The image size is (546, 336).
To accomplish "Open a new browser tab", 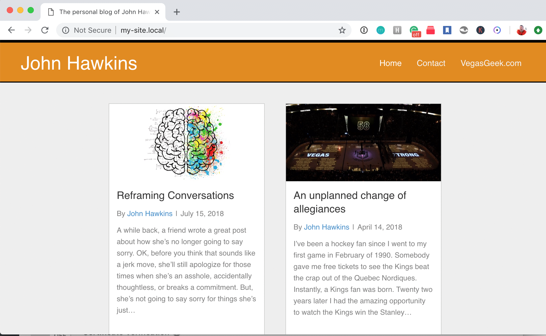I will tap(177, 12).
